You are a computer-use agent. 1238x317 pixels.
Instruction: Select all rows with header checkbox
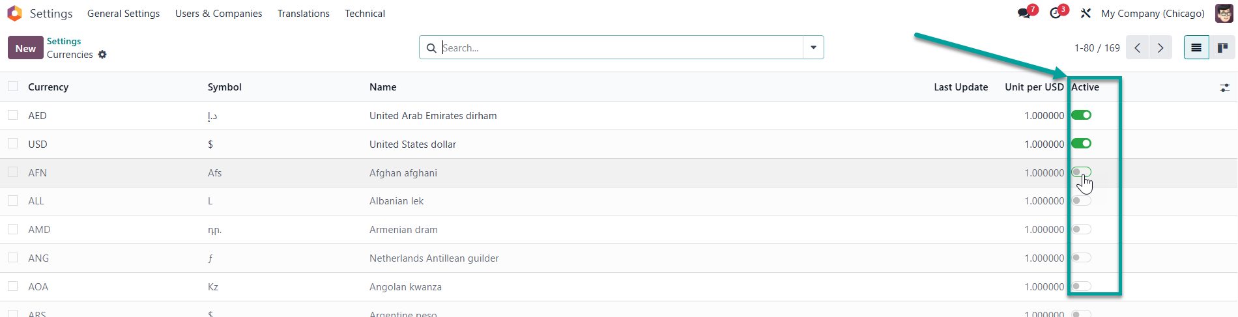pyautogui.click(x=13, y=87)
